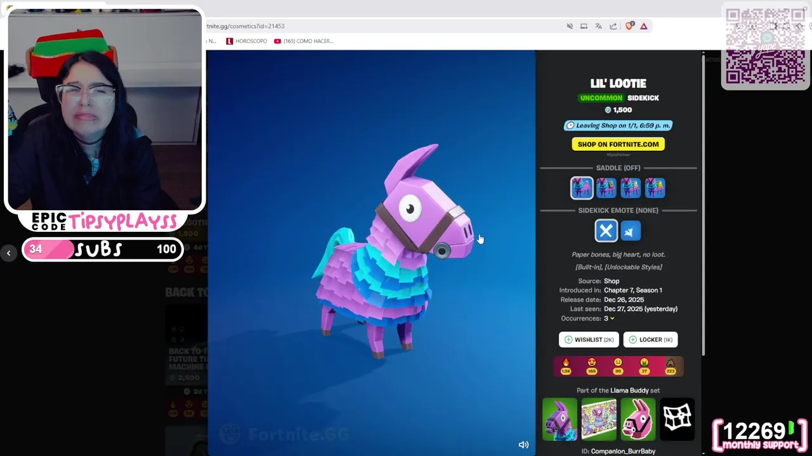
Task: Open the pink llama set item thumbnail
Action: tap(638, 419)
